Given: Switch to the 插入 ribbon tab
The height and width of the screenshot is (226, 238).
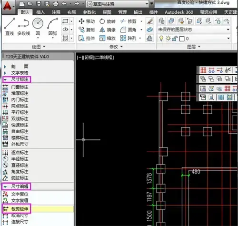Looking at the screenshot, I should tap(40, 12).
